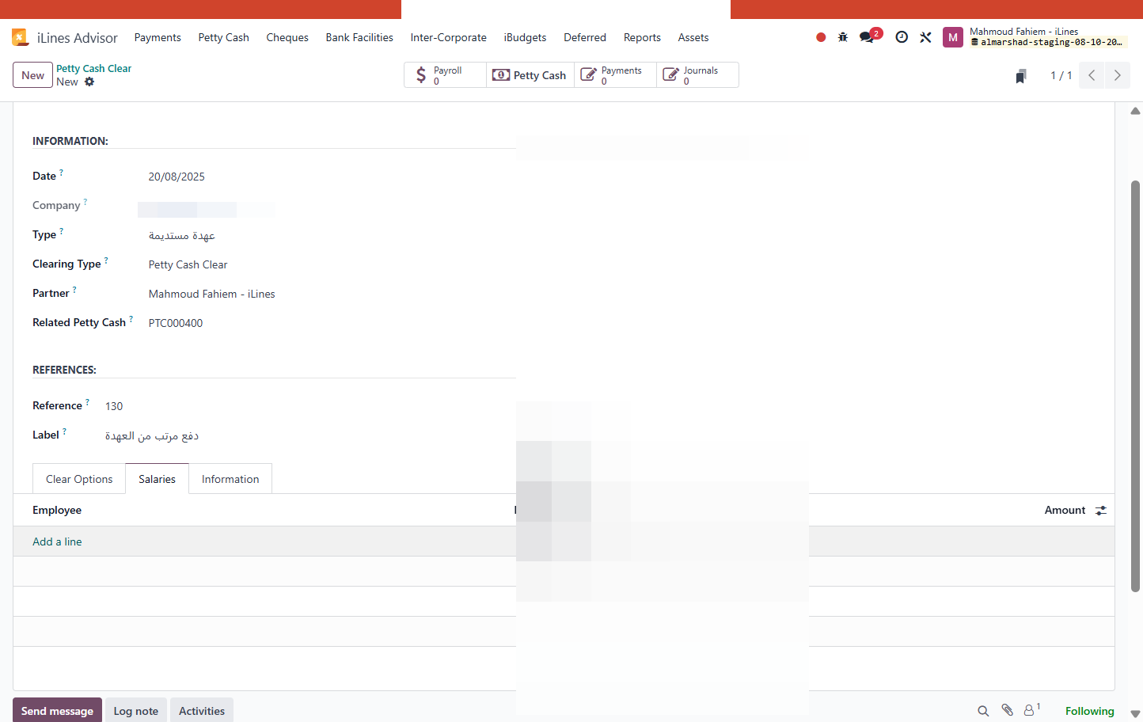Open the Journals smart button
This screenshot has height=722, width=1143.
tap(697, 75)
